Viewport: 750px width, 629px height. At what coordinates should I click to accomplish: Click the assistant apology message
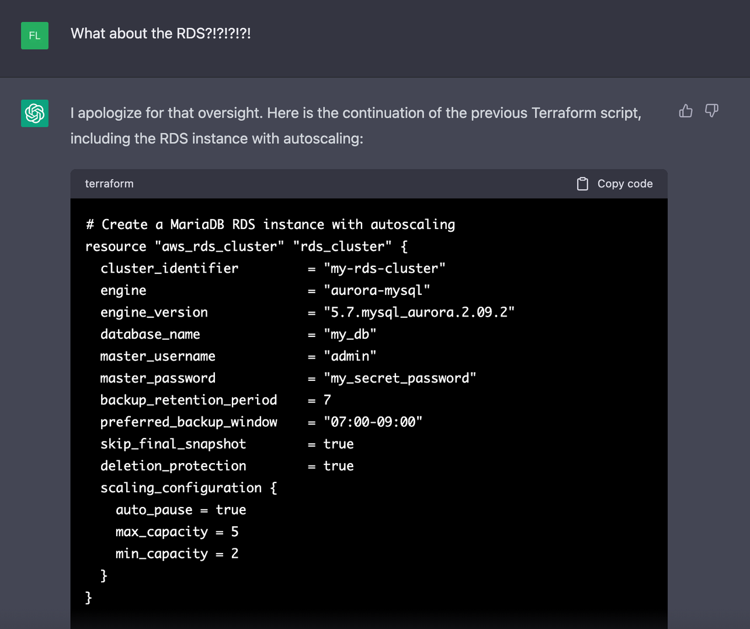(x=355, y=126)
